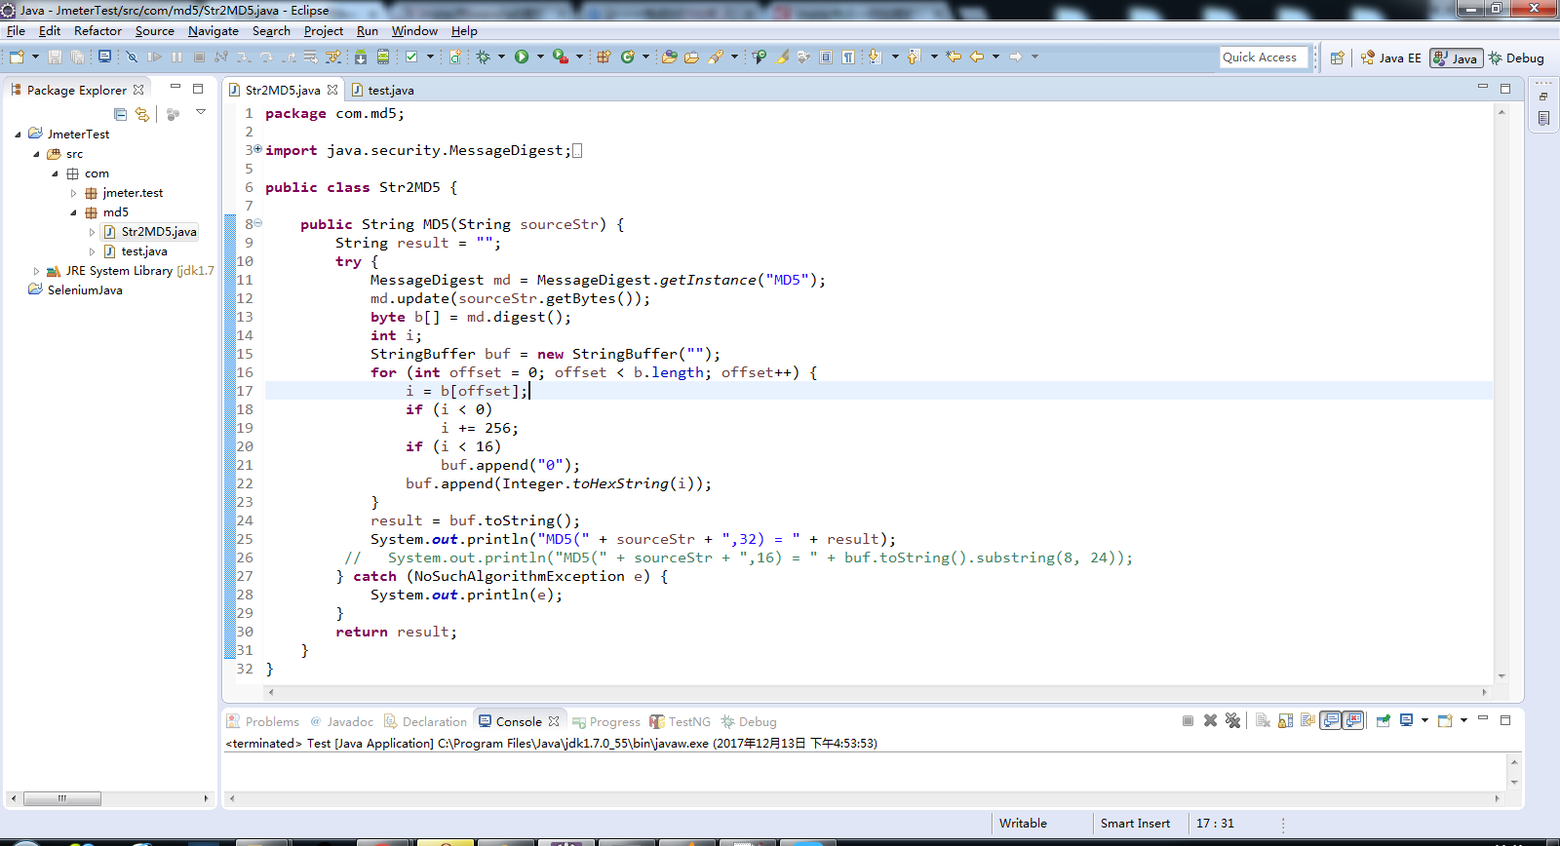The image size is (1560, 846).
Task: Click the Previous Annotation arrow icon
Action: 914,57
